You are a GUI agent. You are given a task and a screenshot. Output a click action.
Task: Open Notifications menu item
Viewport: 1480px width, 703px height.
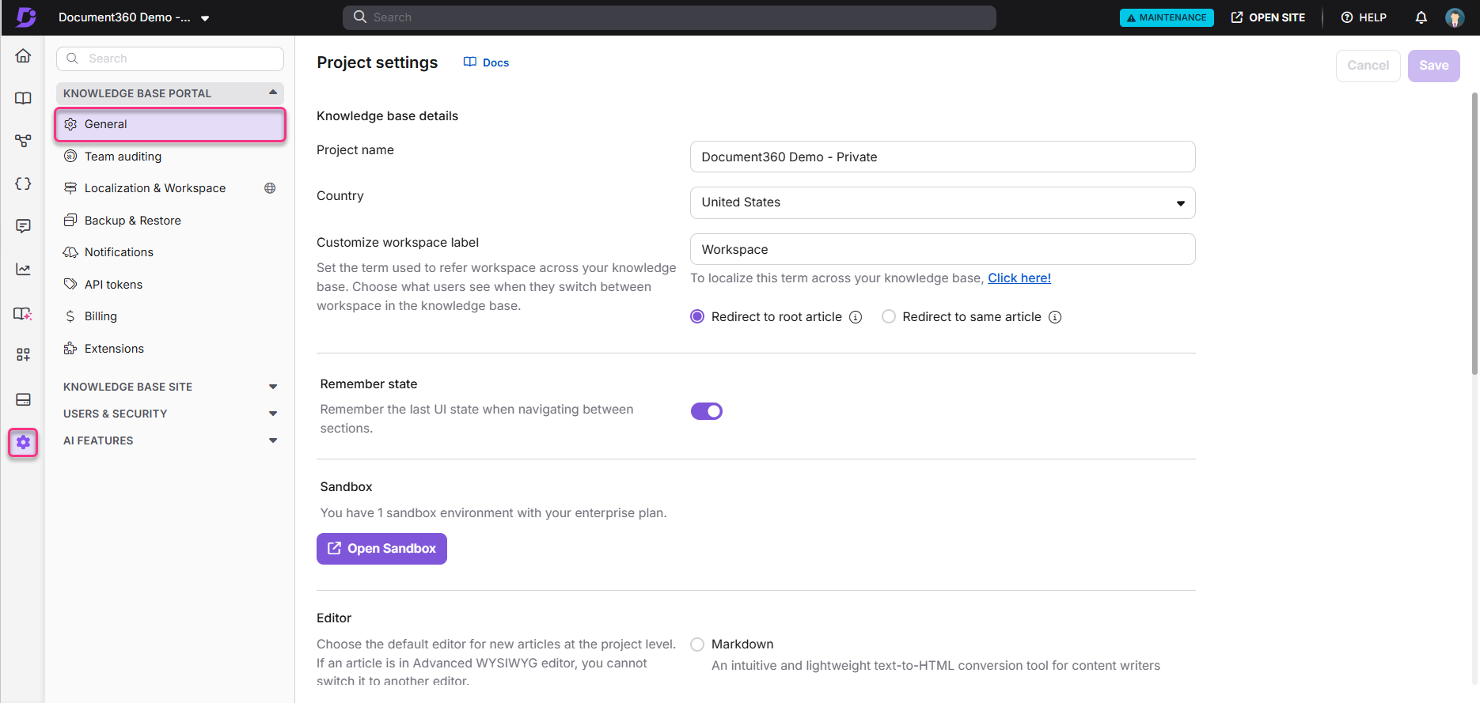click(x=170, y=252)
